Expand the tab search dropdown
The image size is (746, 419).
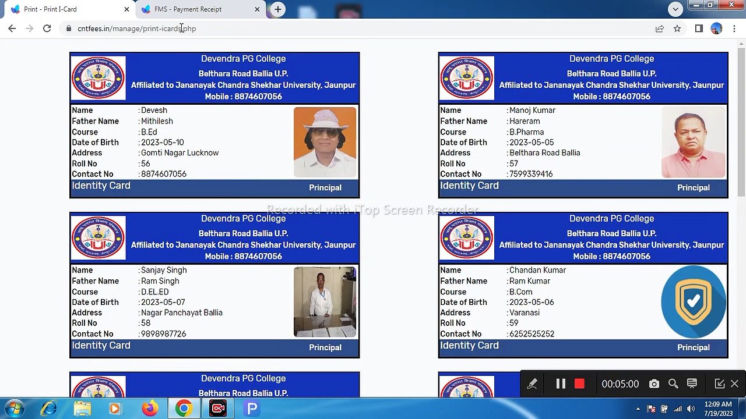coord(675,9)
